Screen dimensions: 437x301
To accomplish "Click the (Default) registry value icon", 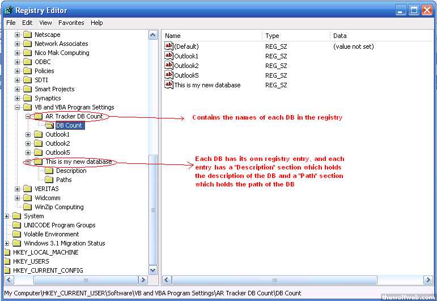I will coord(169,46).
